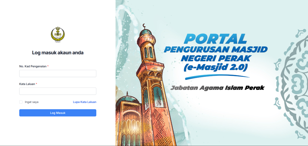
Task: Focus the Kata Laluan password field
Action: click(58, 91)
